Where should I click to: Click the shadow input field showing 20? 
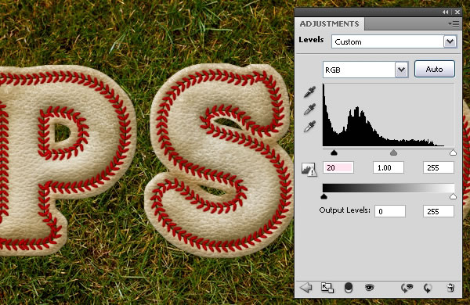click(x=338, y=167)
